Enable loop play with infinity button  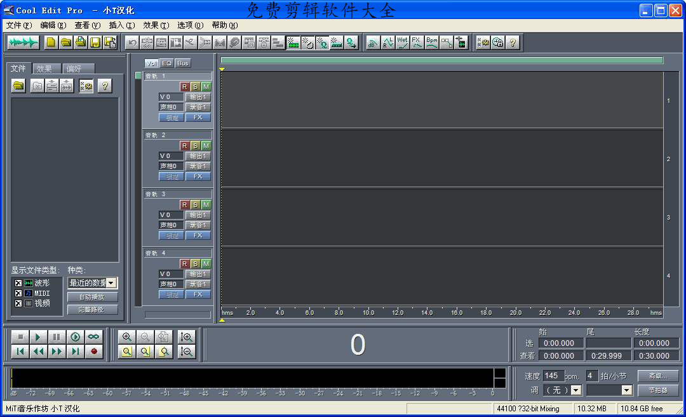pos(93,336)
